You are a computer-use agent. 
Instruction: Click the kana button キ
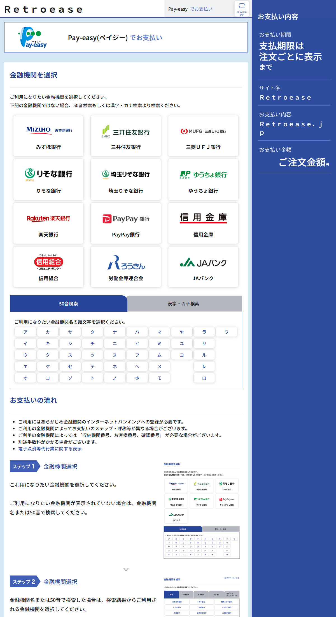pos(48,343)
